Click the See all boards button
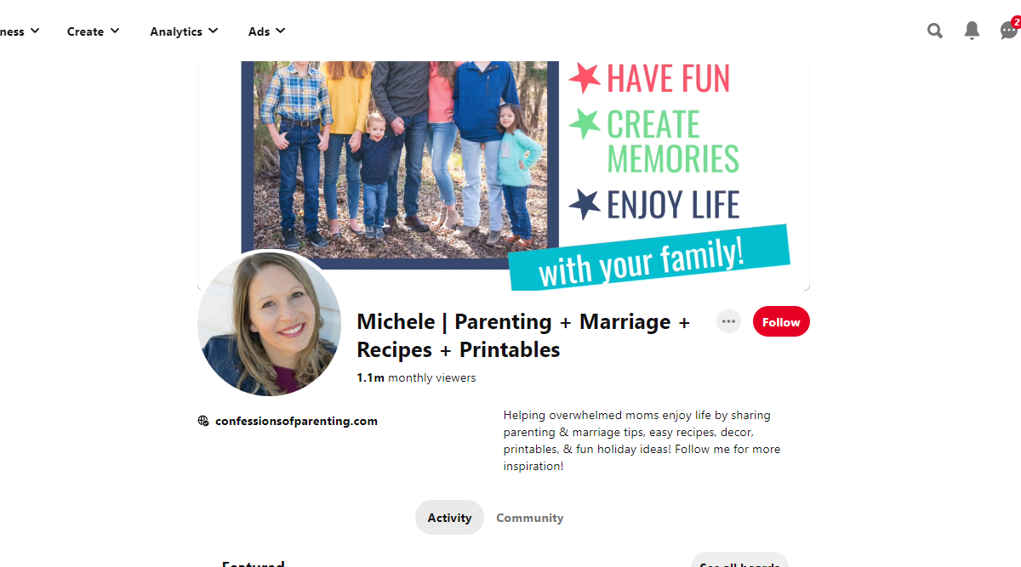Screen dimensions: 1021x567 click(x=739, y=561)
